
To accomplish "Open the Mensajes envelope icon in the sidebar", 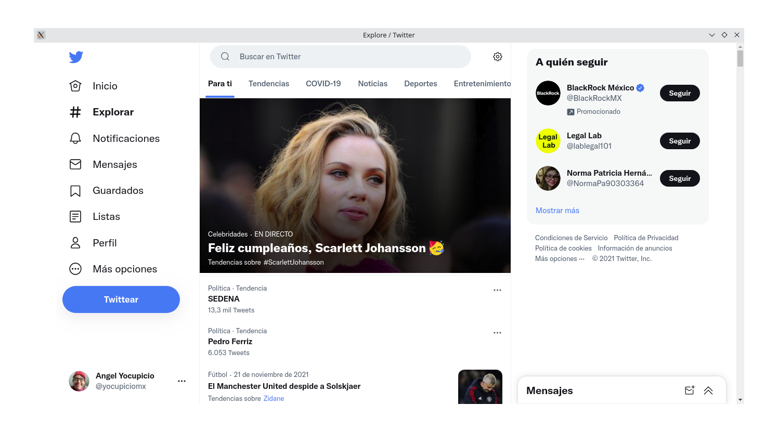I will tap(75, 164).
